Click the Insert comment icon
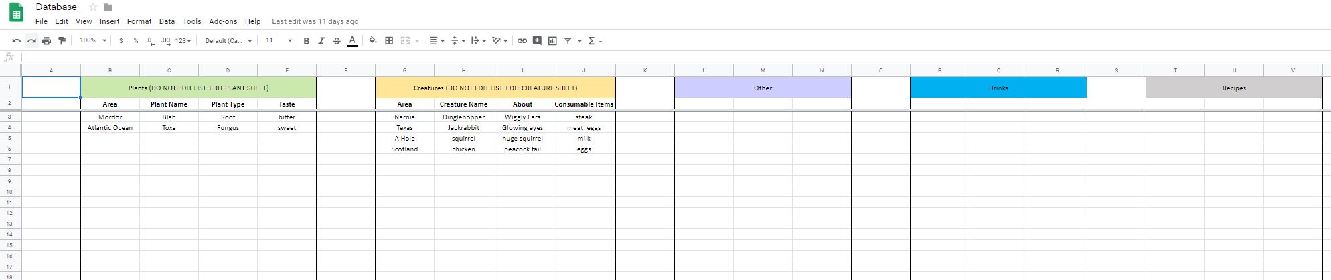 tap(537, 41)
